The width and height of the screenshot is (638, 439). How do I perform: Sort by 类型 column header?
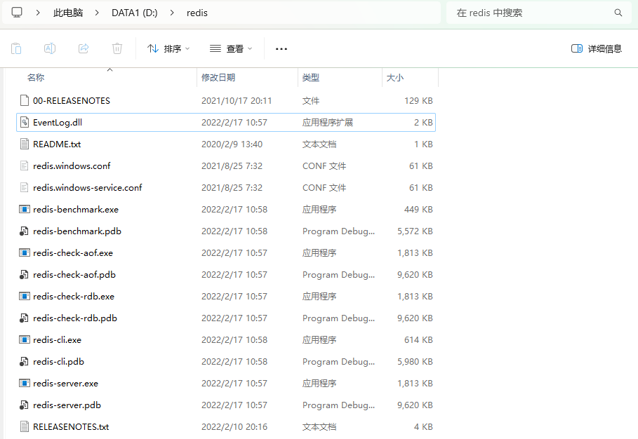311,78
